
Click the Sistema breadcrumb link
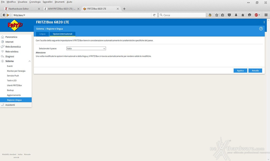40,29
